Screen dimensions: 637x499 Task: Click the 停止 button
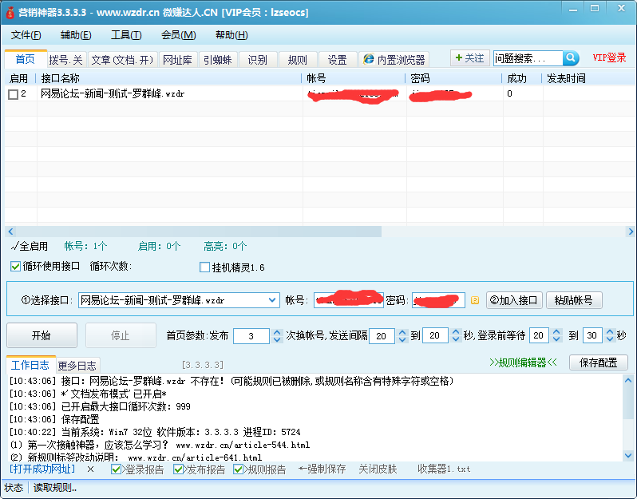pyautogui.click(x=121, y=335)
